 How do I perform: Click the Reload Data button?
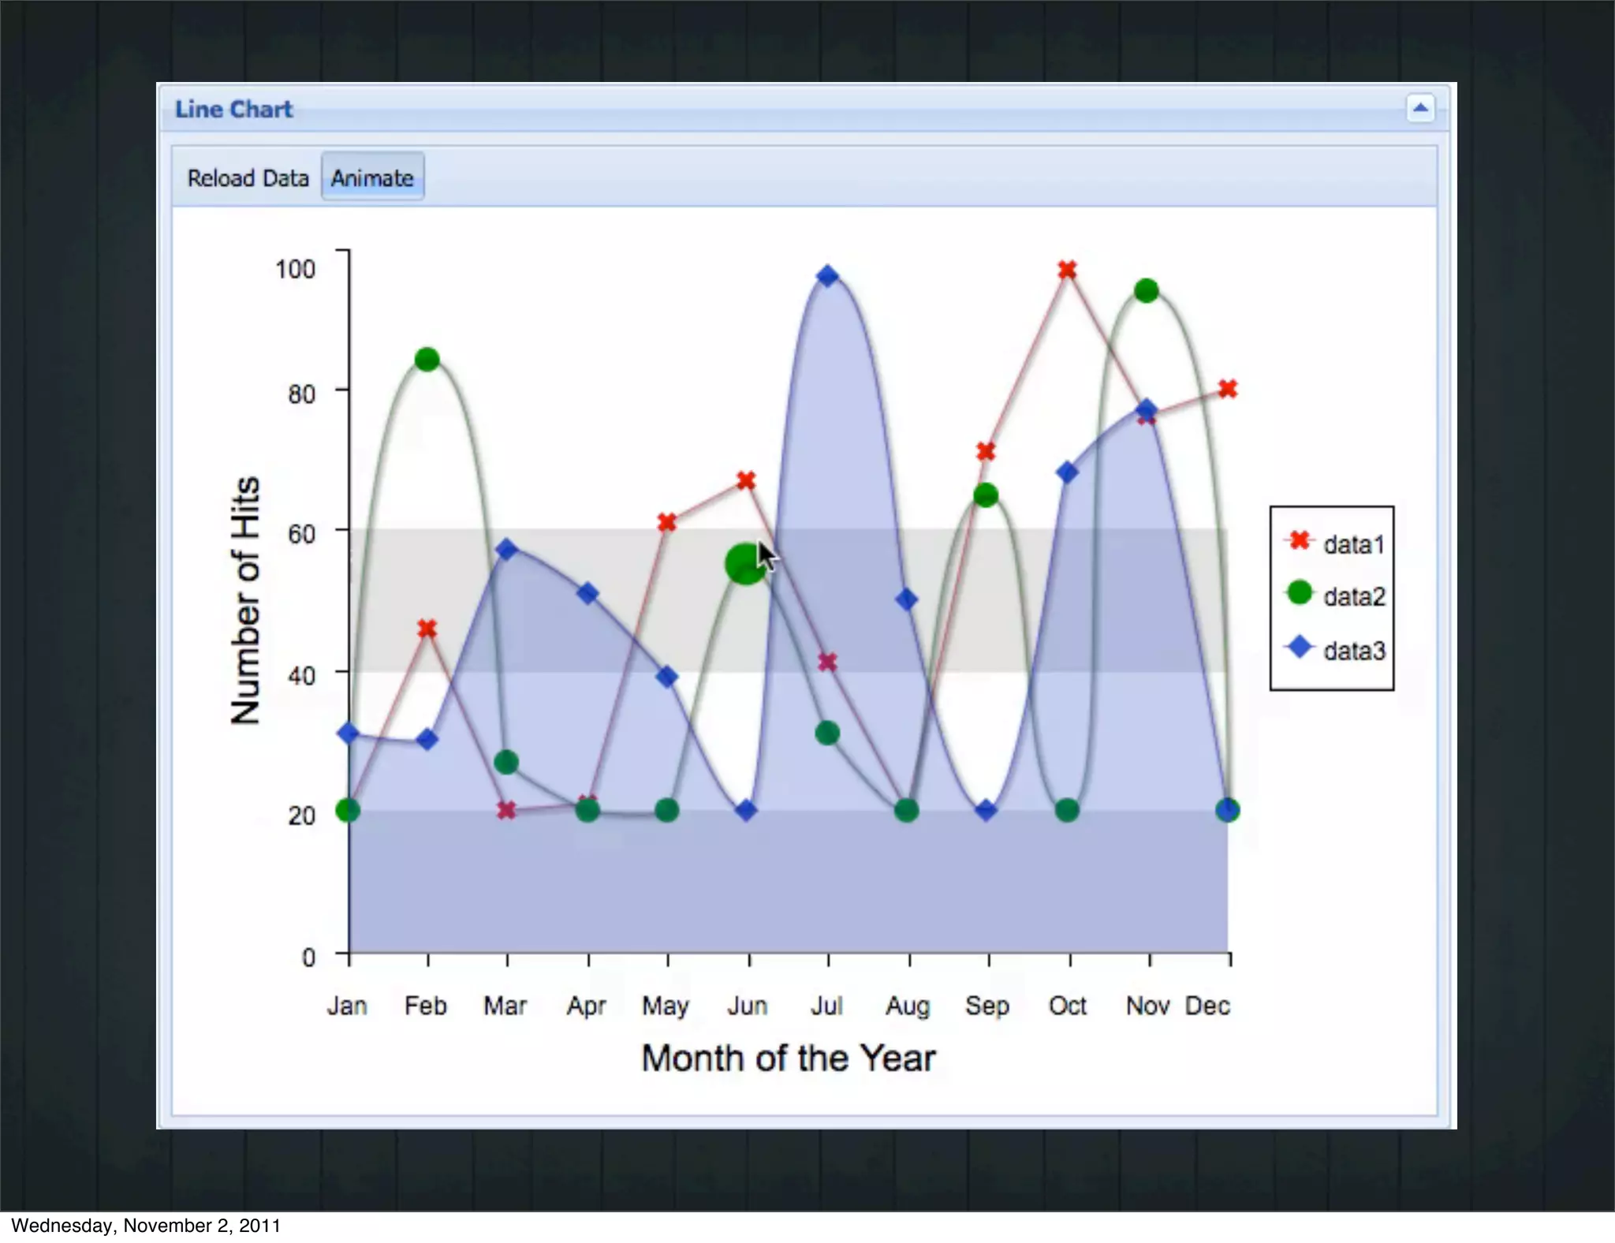click(x=248, y=178)
